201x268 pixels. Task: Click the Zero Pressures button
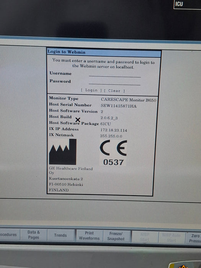[194, 238]
